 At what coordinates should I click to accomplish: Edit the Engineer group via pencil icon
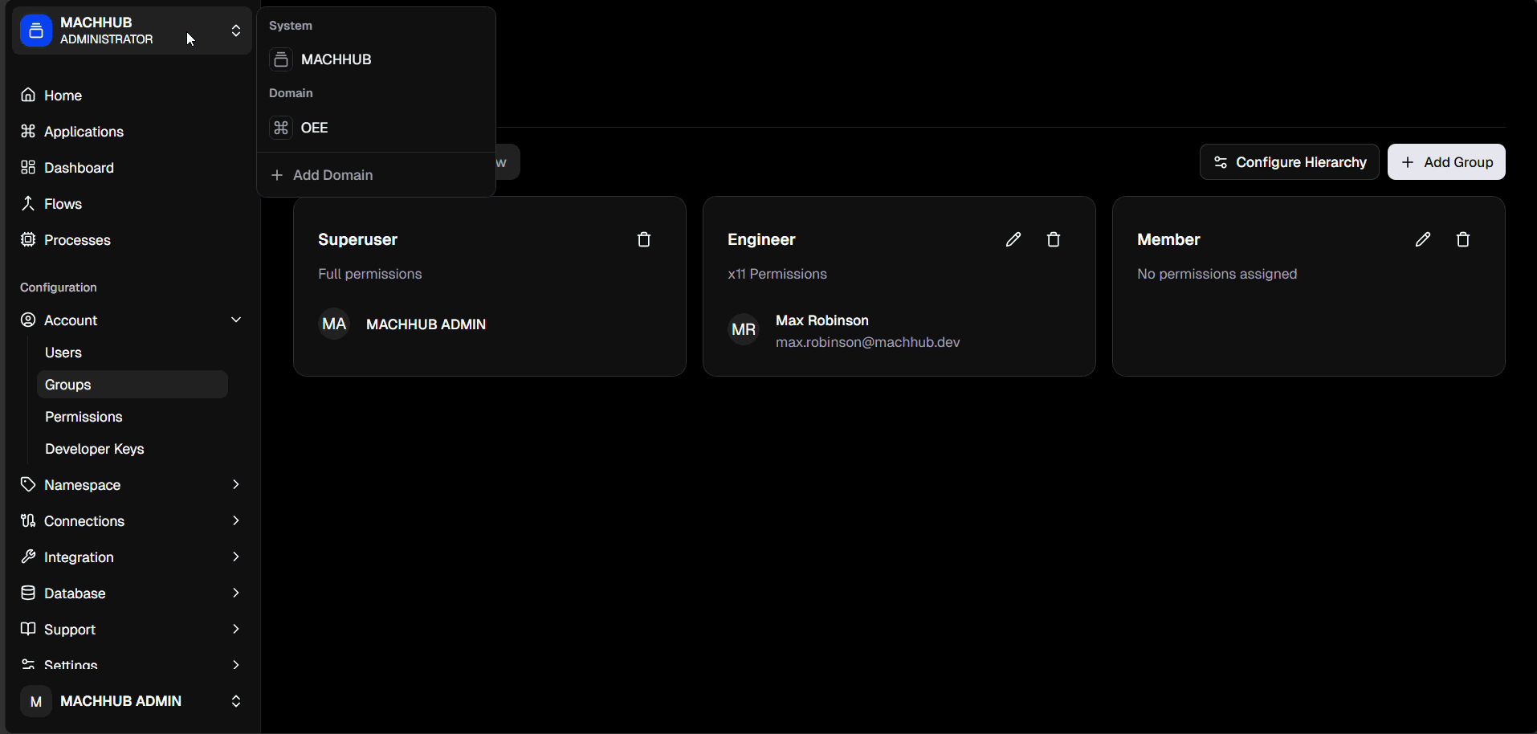pyautogui.click(x=1013, y=239)
